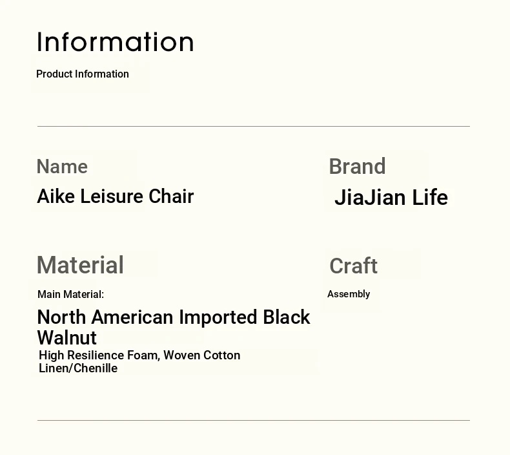Select the Craft heading
This screenshot has height=455, width=510.
pos(354,266)
